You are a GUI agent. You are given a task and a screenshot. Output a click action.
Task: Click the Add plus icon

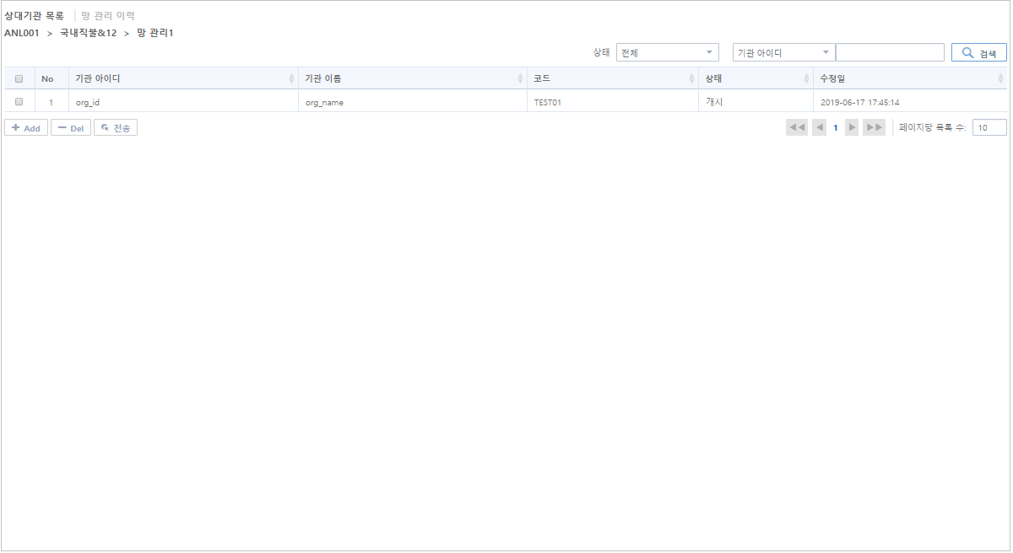(16, 127)
